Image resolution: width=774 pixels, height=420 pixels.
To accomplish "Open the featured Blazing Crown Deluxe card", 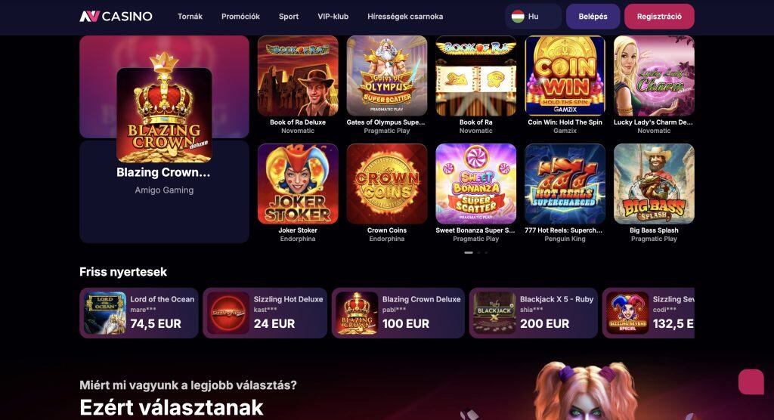I will [164, 139].
